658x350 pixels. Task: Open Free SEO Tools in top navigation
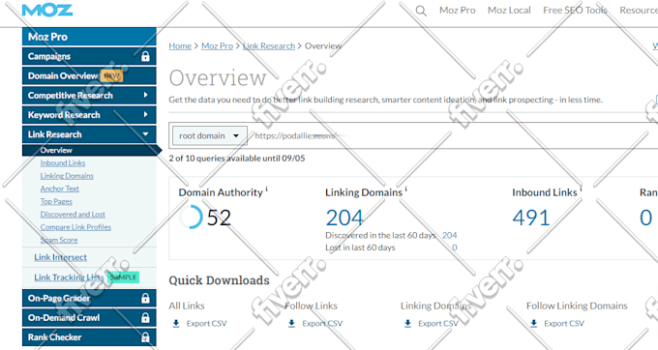point(575,10)
